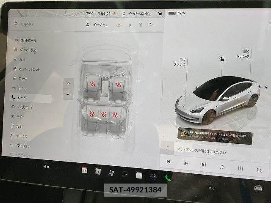Tap the orange download icon beside the clock

114,13
